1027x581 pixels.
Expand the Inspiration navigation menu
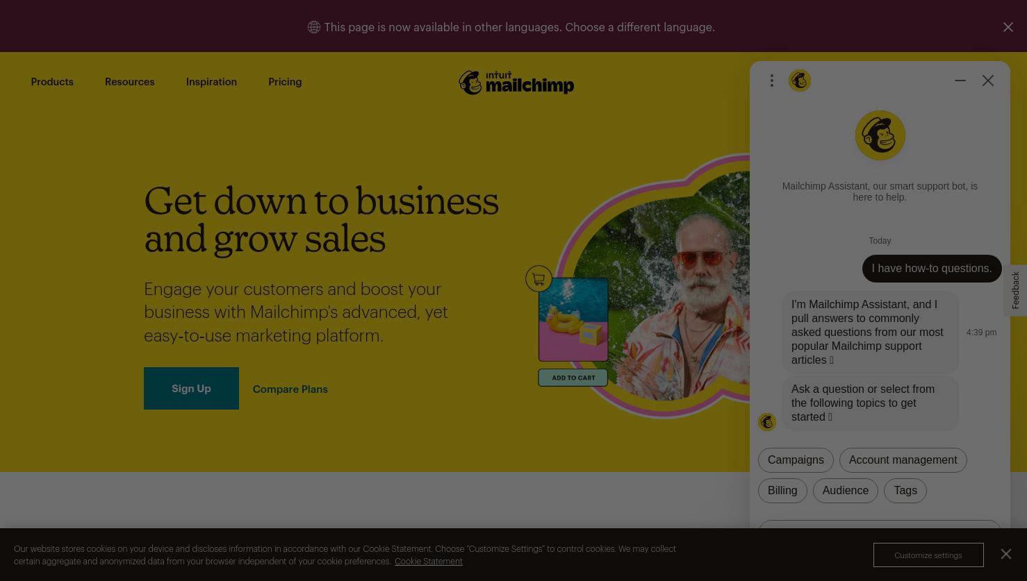[x=211, y=82]
